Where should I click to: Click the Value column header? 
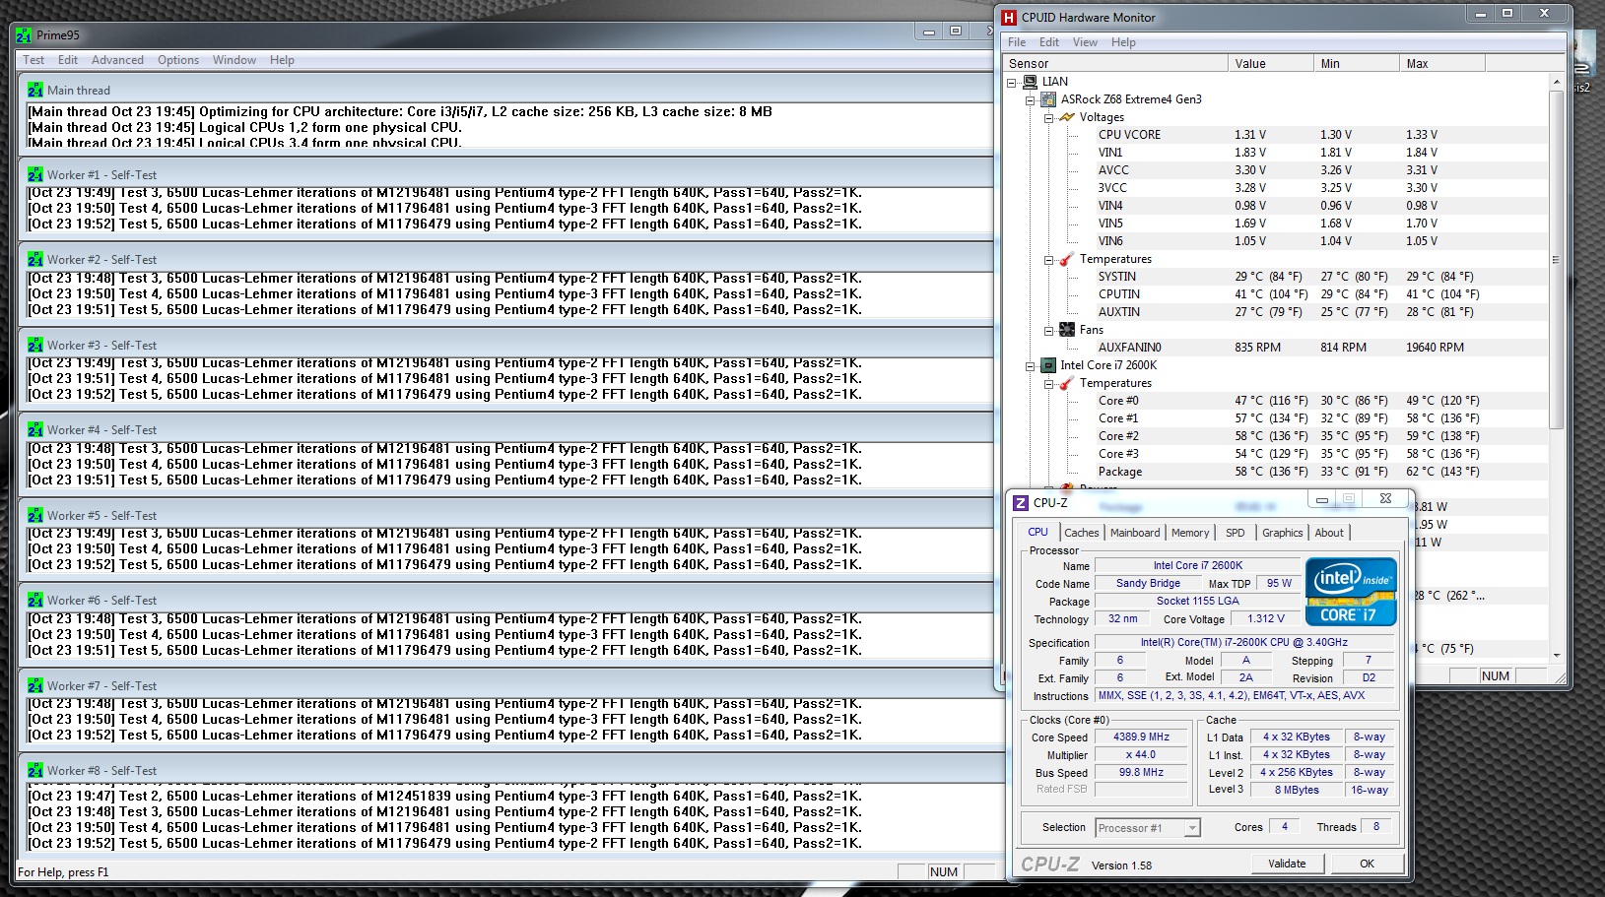(1270, 63)
